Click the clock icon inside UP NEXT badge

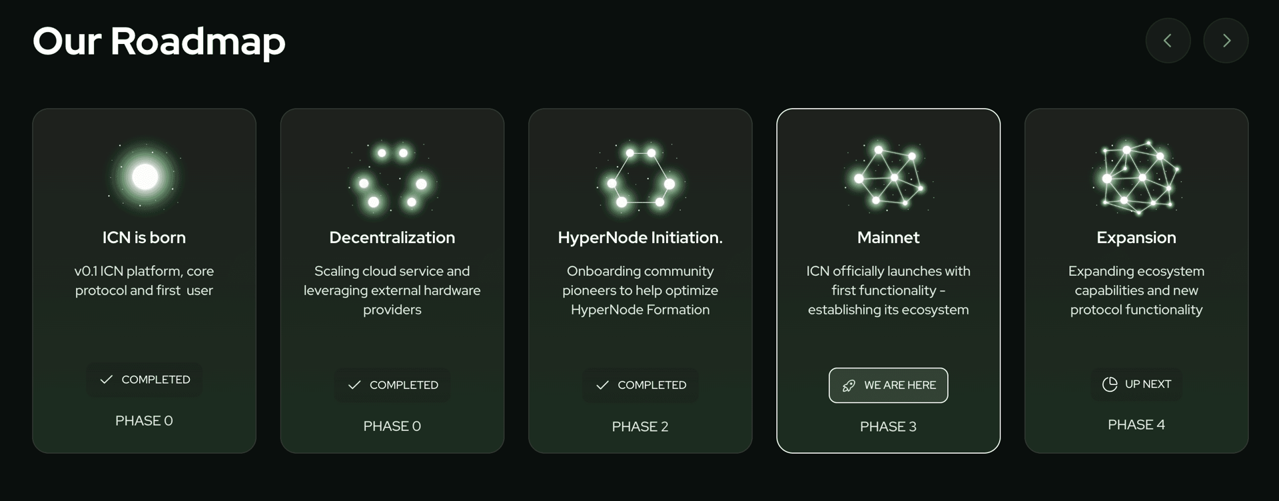[x=1109, y=384]
